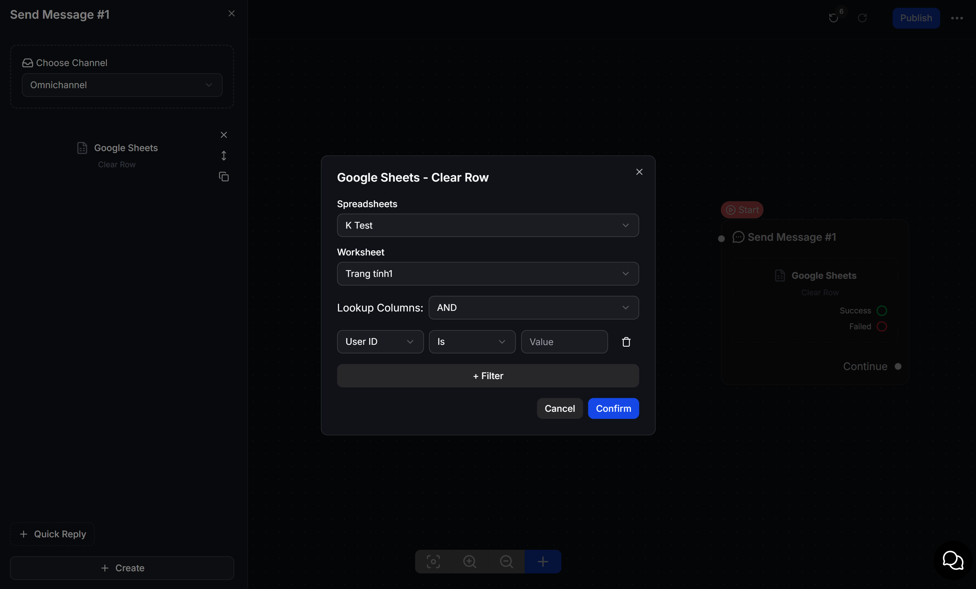Click the Success output connector
This screenshot has height=589, width=976.
[882, 311]
